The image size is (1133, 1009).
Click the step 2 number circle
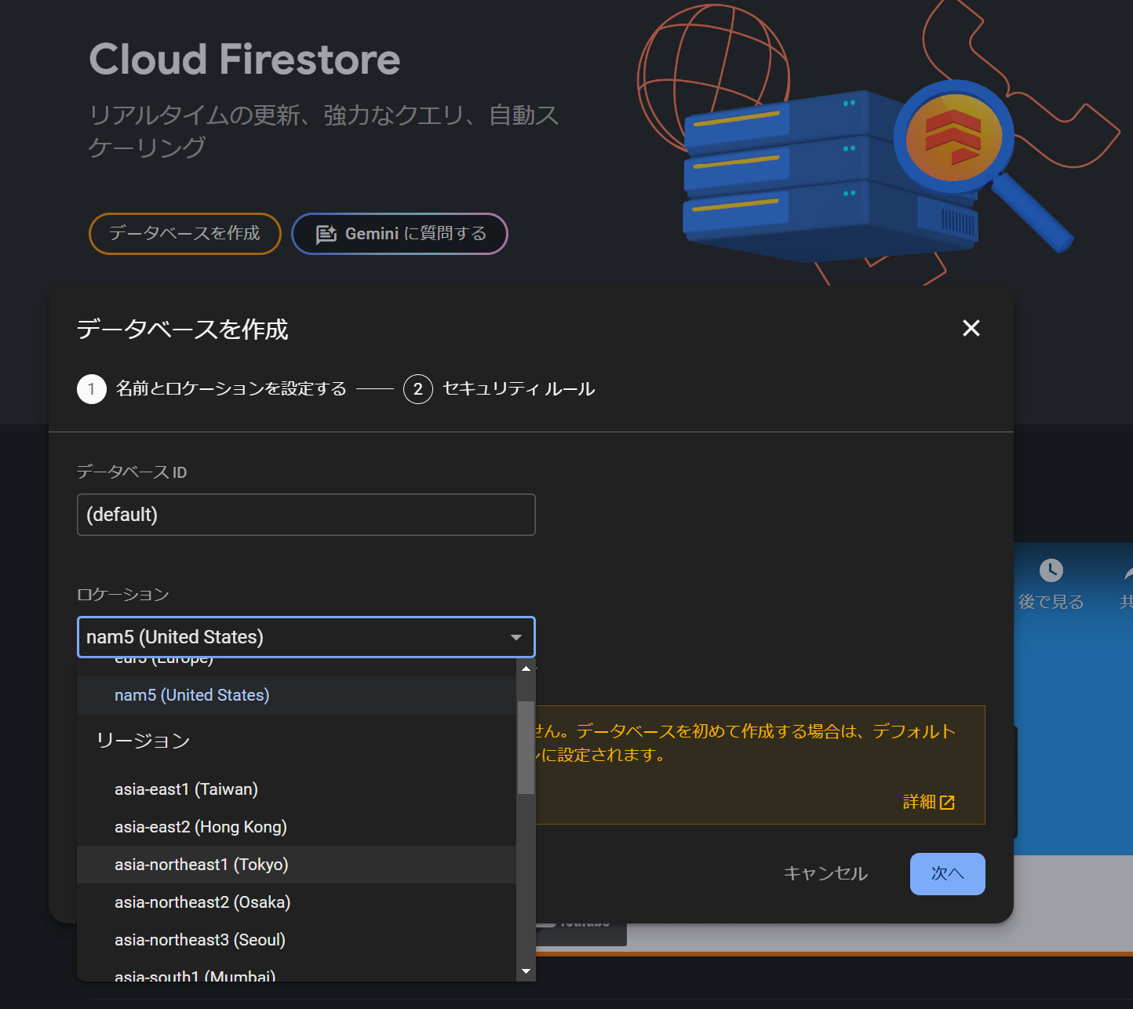pyautogui.click(x=418, y=389)
